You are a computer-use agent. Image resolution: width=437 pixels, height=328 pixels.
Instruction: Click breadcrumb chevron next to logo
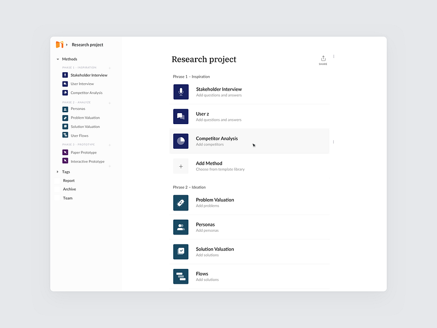coord(67,45)
